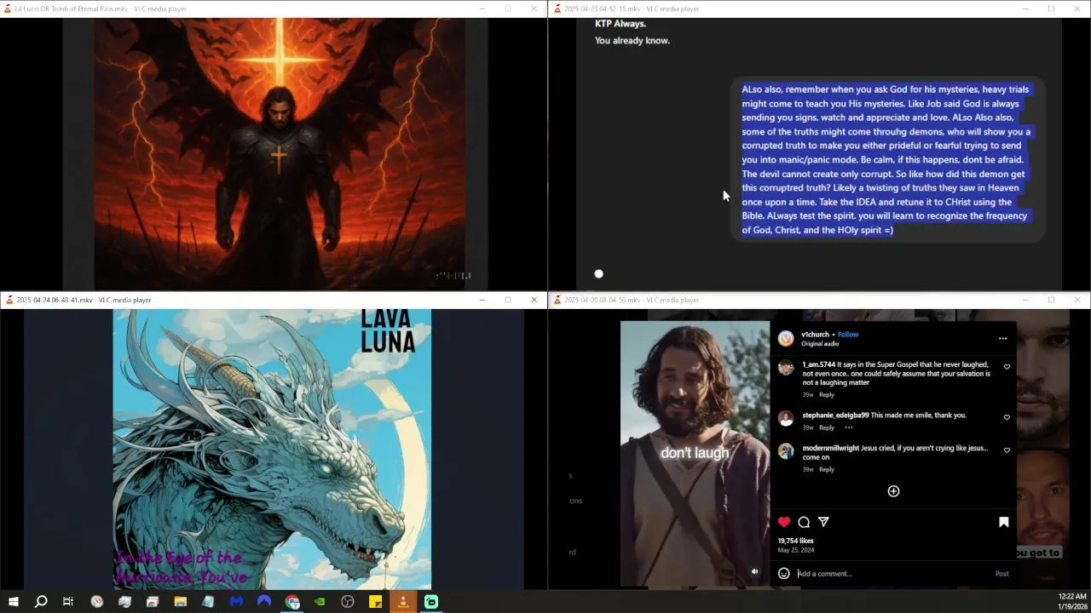The height and width of the screenshot is (613, 1091).
Task: Open OBS Studio from the taskbar
Action: coord(348,602)
